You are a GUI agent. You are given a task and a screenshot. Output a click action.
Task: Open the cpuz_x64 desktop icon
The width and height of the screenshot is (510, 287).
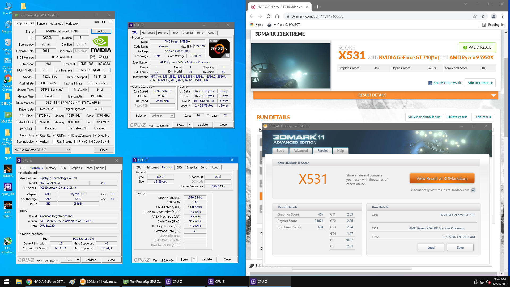8,189
